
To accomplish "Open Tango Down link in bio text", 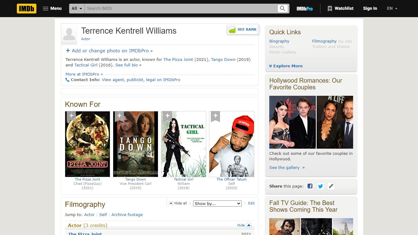I will (x=223, y=60).
